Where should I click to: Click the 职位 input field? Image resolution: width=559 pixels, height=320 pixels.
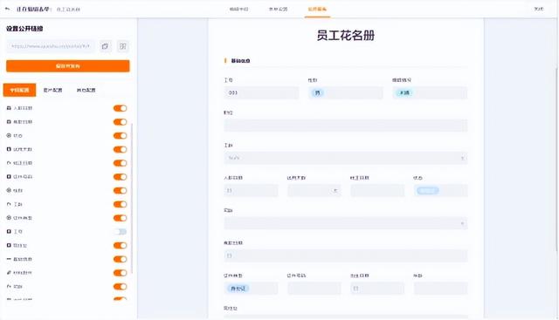[x=346, y=126]
